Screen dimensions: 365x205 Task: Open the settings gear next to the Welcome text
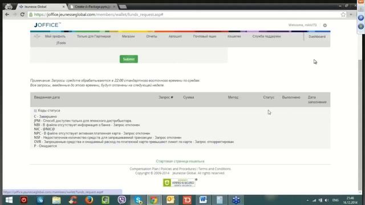pyautogui.click(x=325, y=25)
